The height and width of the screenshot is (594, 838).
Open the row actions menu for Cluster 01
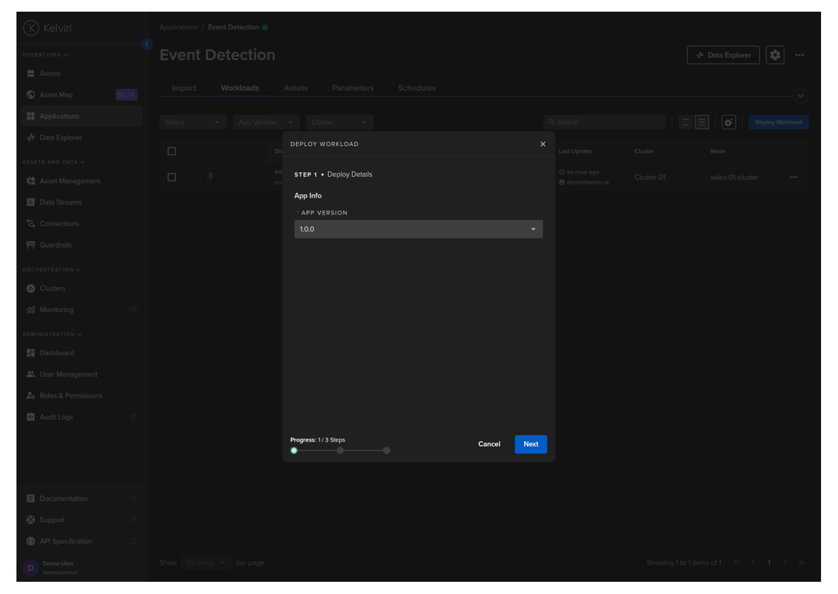tap(793, 177)
